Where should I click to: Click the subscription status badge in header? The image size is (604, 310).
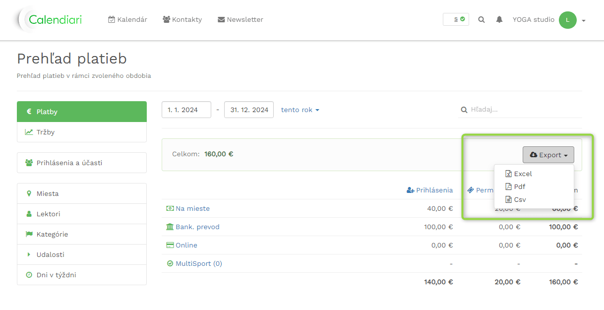456,19
